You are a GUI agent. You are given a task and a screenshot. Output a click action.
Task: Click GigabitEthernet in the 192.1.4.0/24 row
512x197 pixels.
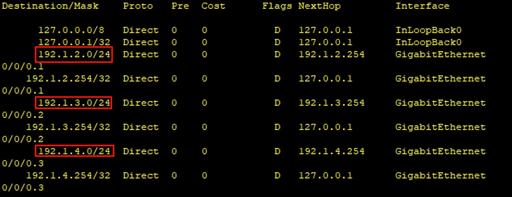tap(441, 152)
